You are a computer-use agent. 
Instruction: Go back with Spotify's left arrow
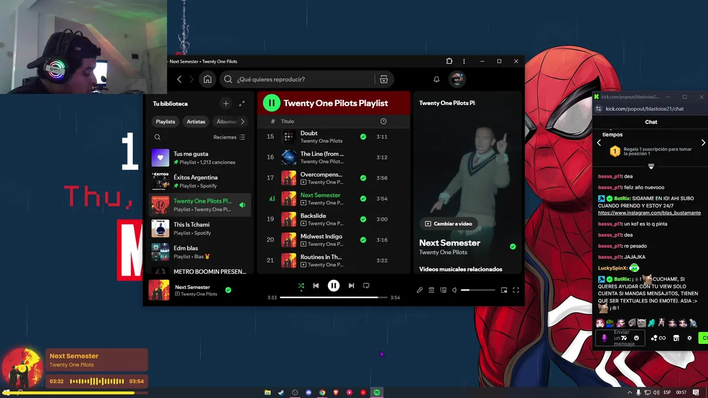[179, 79]
